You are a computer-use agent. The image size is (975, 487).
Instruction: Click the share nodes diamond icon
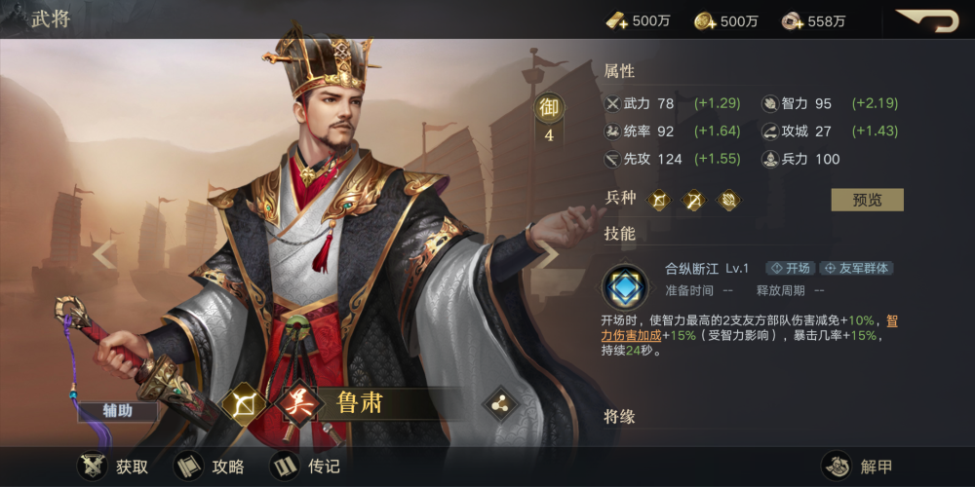(500, 404)
